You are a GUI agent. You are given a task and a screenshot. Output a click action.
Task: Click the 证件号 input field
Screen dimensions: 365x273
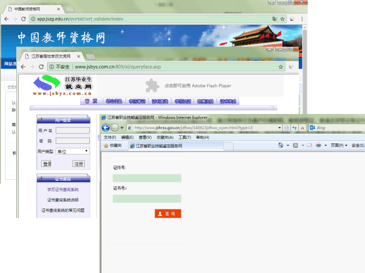click(147, 178)
